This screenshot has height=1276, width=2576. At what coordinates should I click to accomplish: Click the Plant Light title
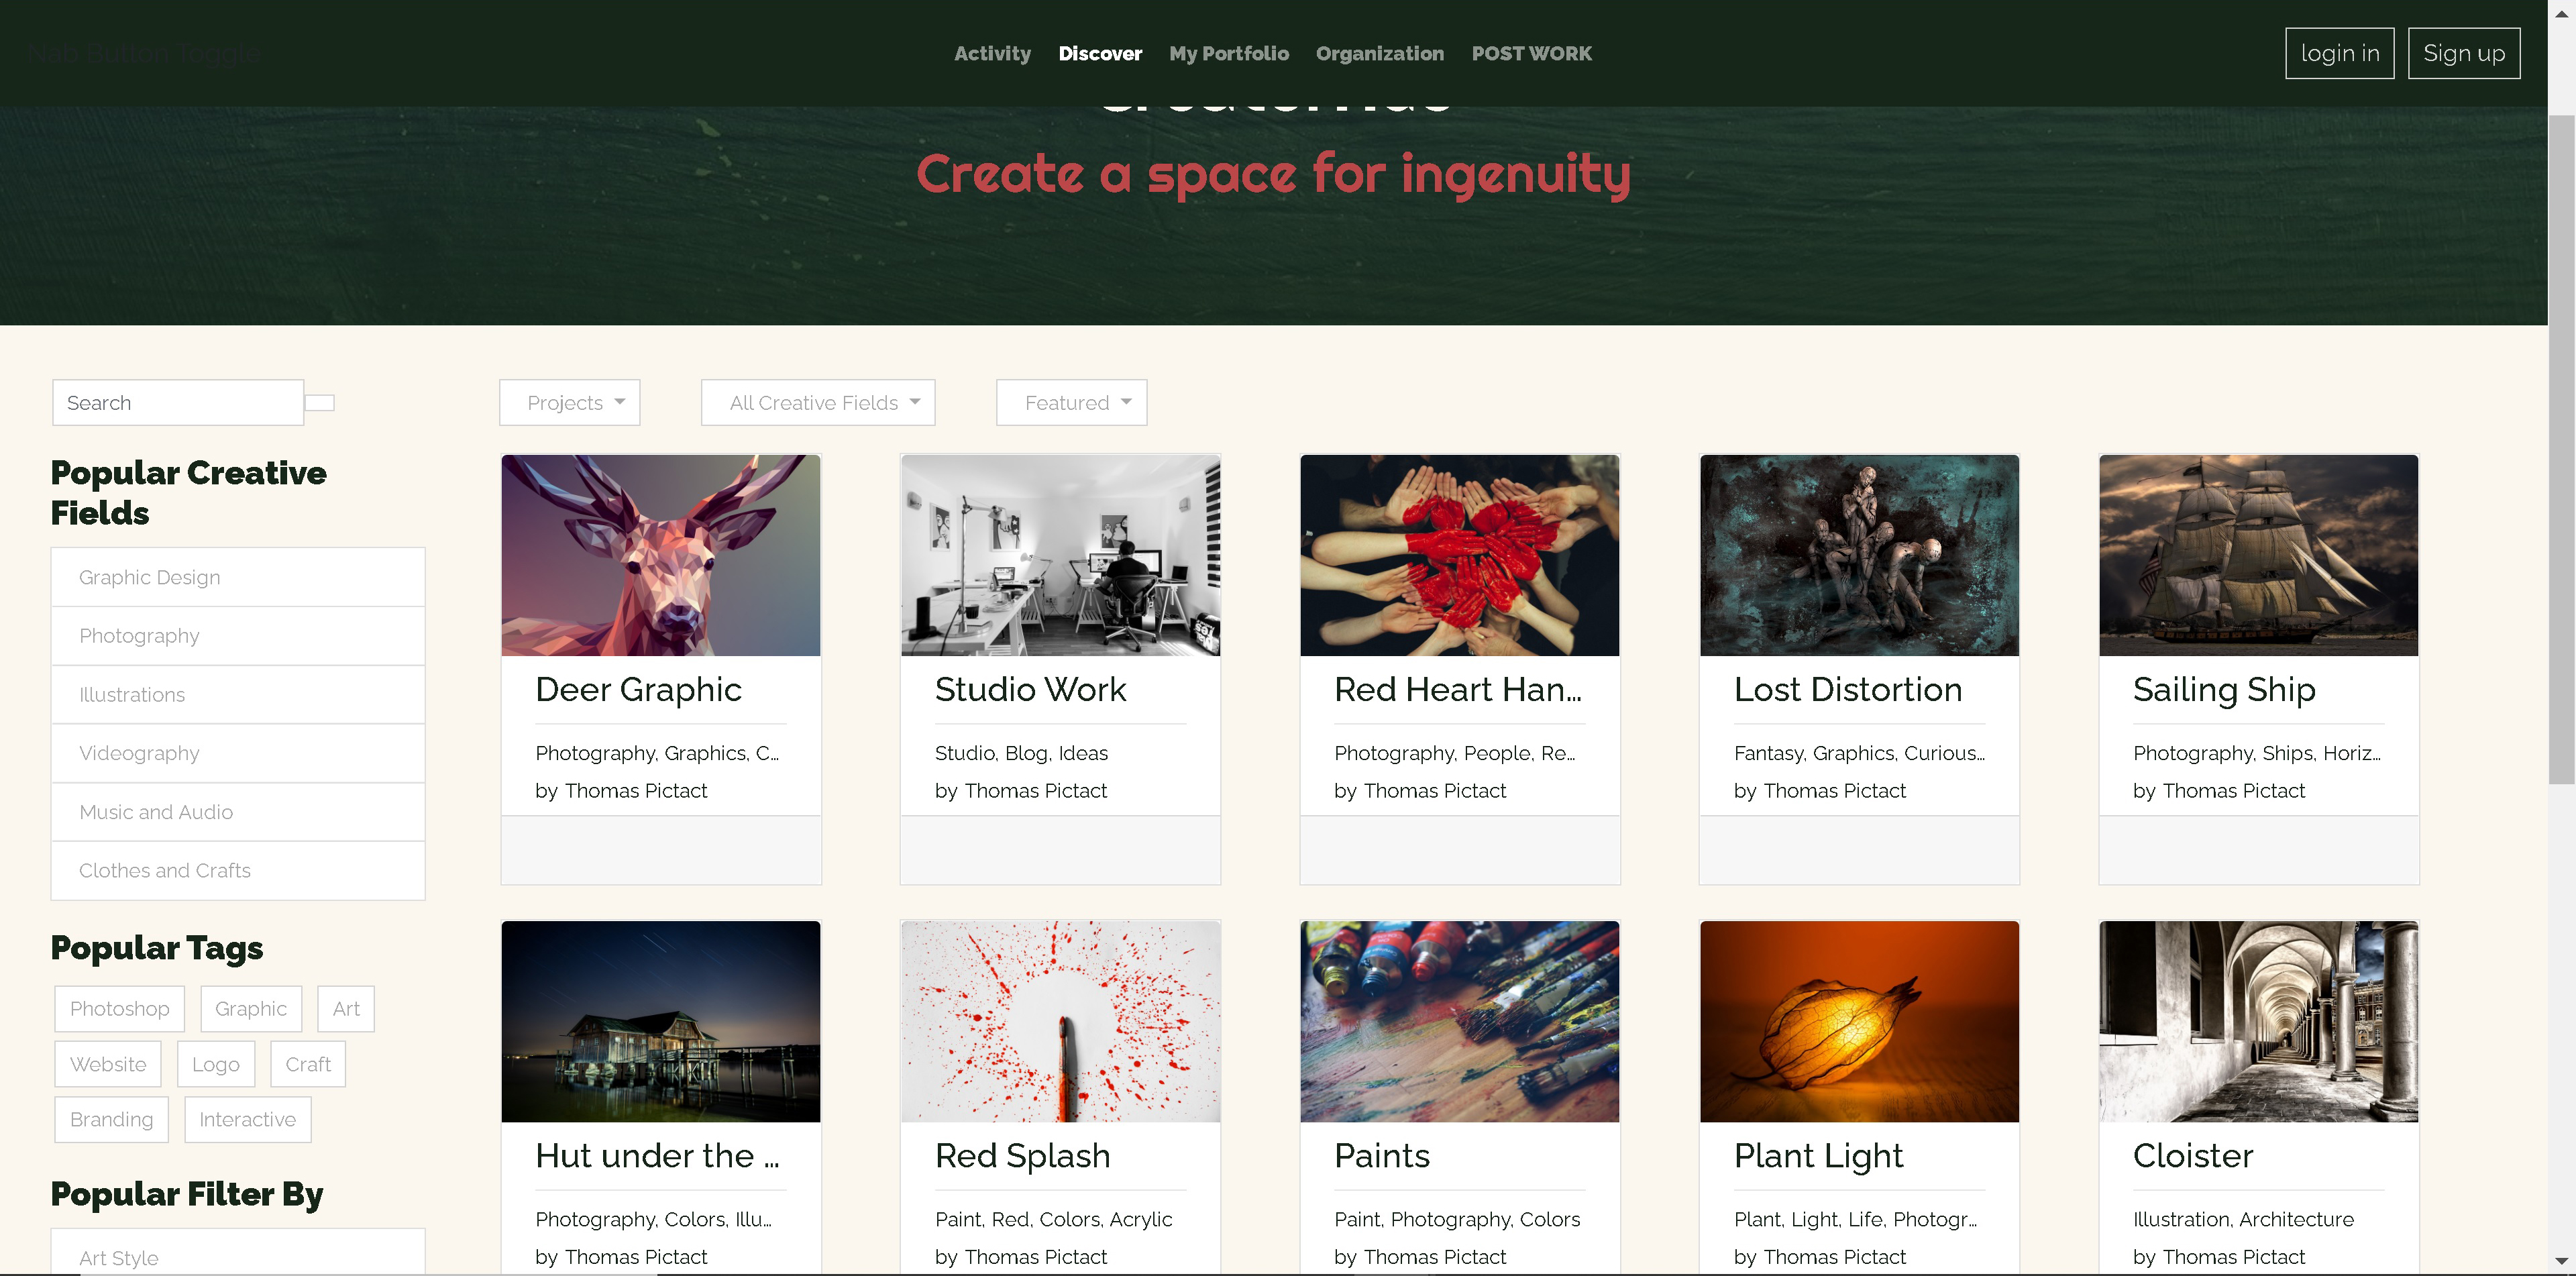click(x=1818, y=1156)
